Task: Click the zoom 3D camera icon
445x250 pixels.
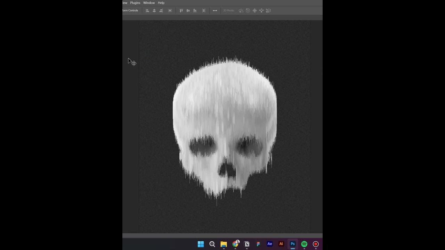Action: coord(268,11)
